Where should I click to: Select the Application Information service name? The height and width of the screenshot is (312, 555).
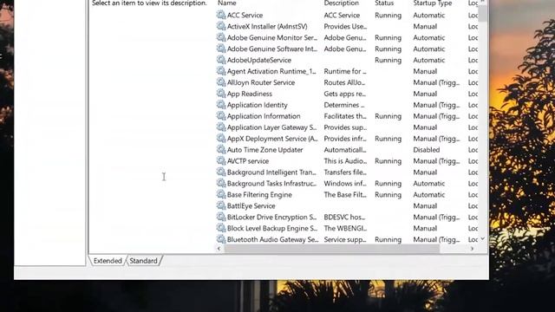tap(264, 116)
